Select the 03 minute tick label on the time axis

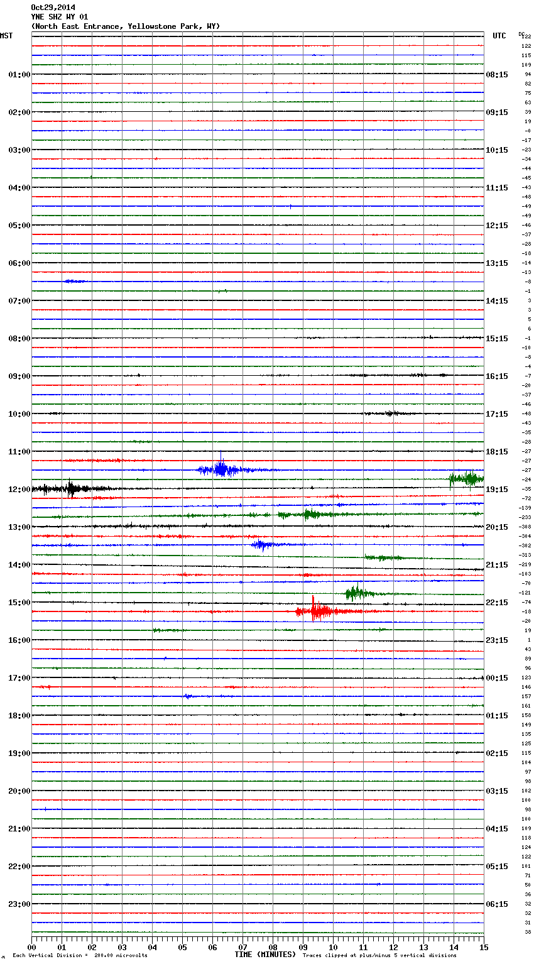(x=122, y=947)
